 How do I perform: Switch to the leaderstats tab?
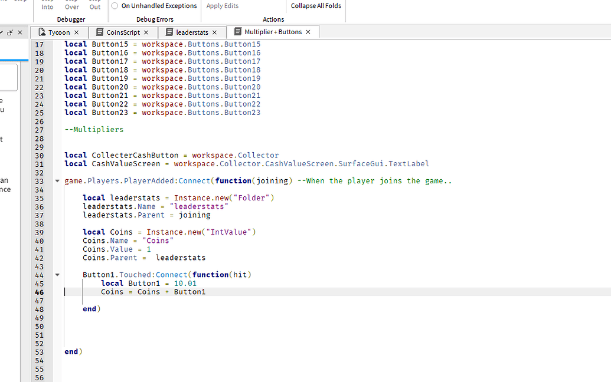click(192, 32)
